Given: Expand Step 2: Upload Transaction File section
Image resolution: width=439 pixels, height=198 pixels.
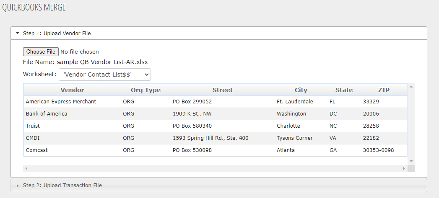Looking at the screenshot, I should (218, 185).
